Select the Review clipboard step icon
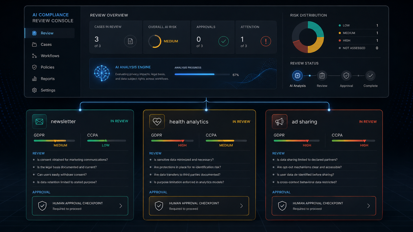 pos(322,76)
